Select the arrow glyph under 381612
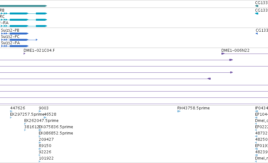This screenshot has height=163, width=268. point(25,130)
